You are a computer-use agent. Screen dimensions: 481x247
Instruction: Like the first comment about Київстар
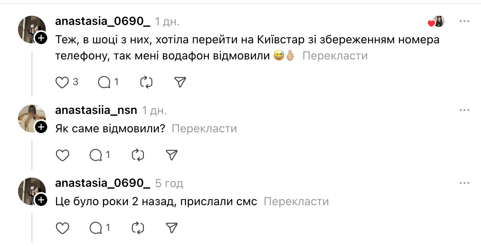click(62, 82)
